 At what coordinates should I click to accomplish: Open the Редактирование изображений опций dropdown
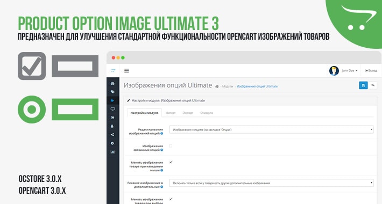tap(271, 129)
